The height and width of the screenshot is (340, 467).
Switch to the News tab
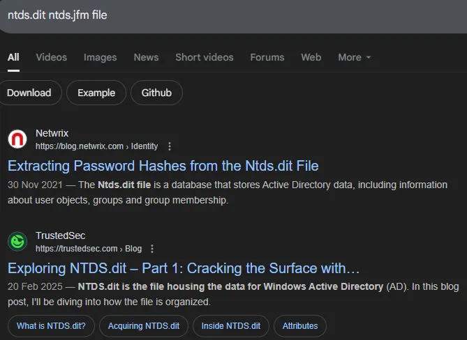pyautogui.click(x=146, y=57)
